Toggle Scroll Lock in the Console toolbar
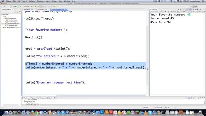The image size is (206, 116). pos(184,10)
